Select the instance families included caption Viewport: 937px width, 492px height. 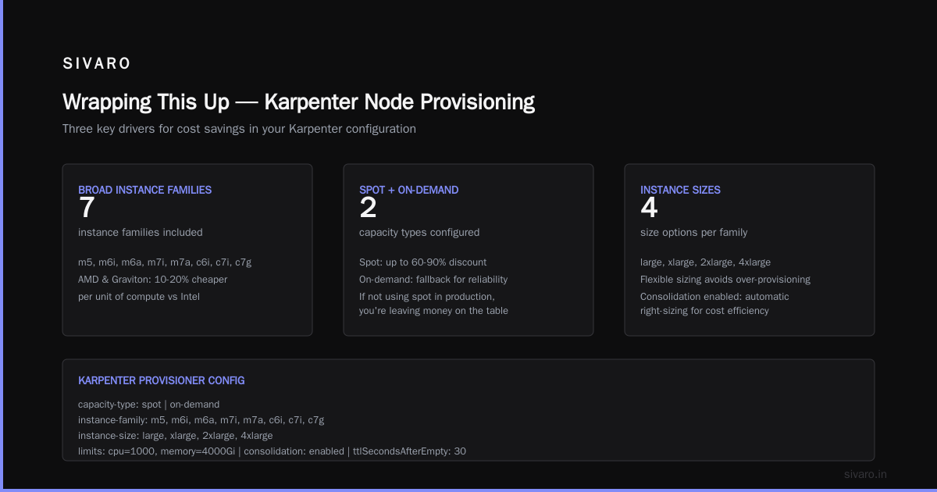coord(141,233)
